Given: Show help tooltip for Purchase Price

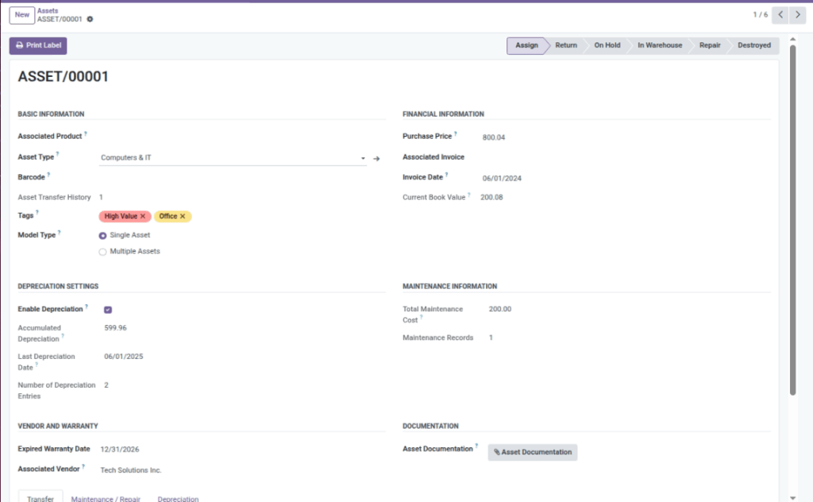Looking at the screenshot, I should tap(456, 133).
